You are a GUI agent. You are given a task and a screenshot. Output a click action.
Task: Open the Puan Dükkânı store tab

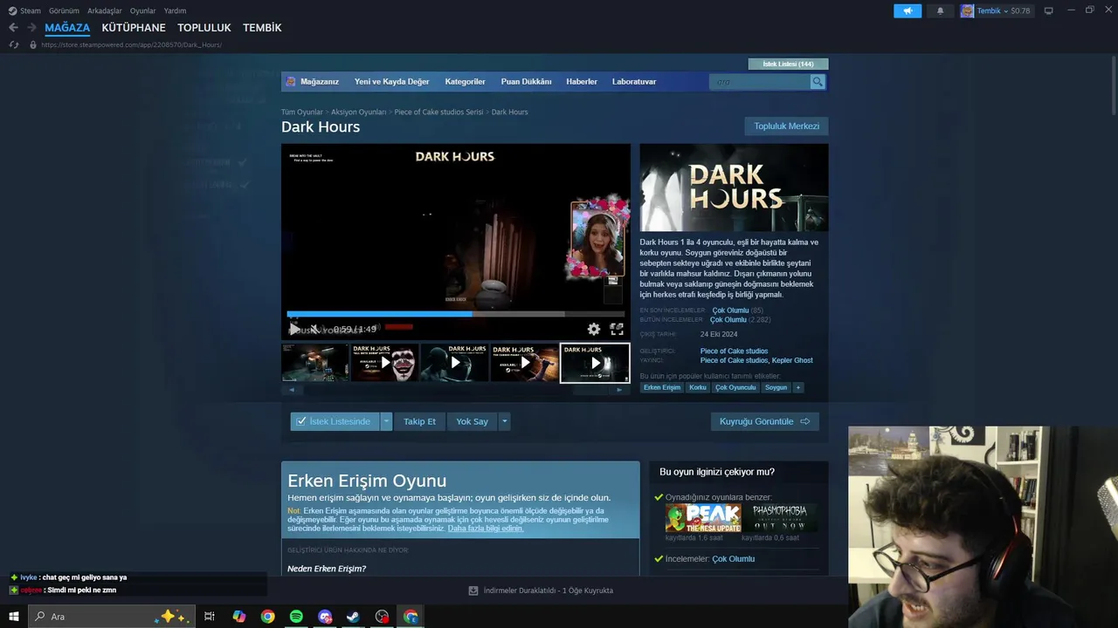(x=526, y=82)
